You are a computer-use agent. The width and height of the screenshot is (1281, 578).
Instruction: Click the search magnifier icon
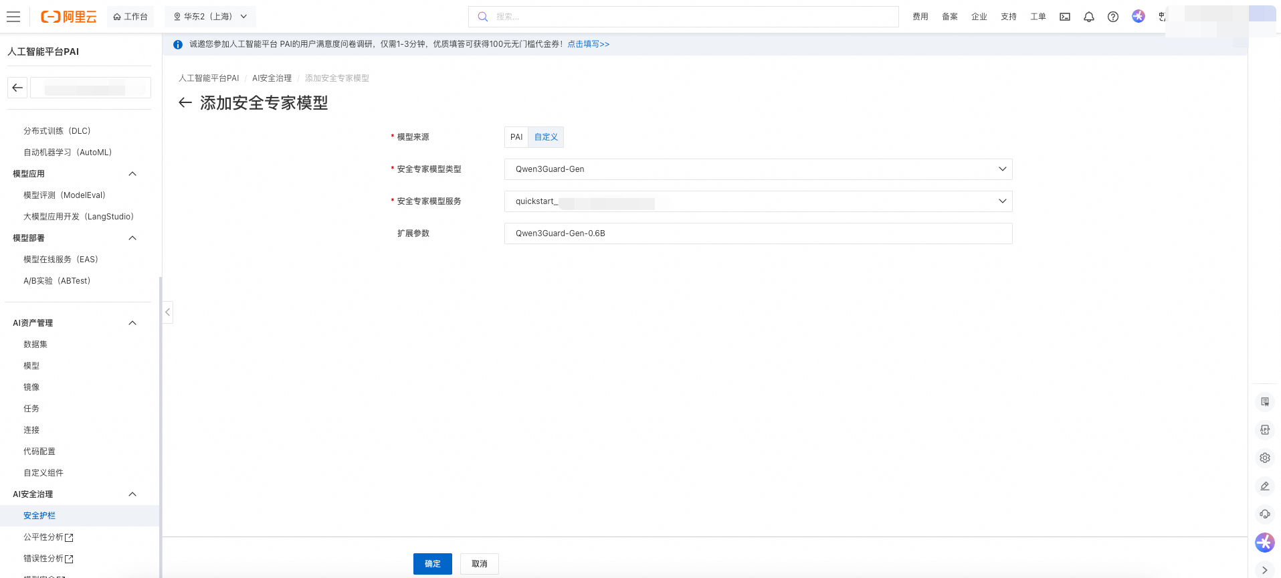(483, 17)
